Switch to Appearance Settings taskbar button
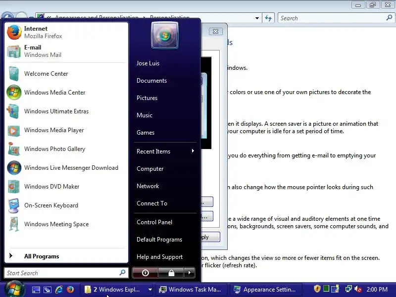The height and width of the screenshot is (297, 396). tap(266, 290)
